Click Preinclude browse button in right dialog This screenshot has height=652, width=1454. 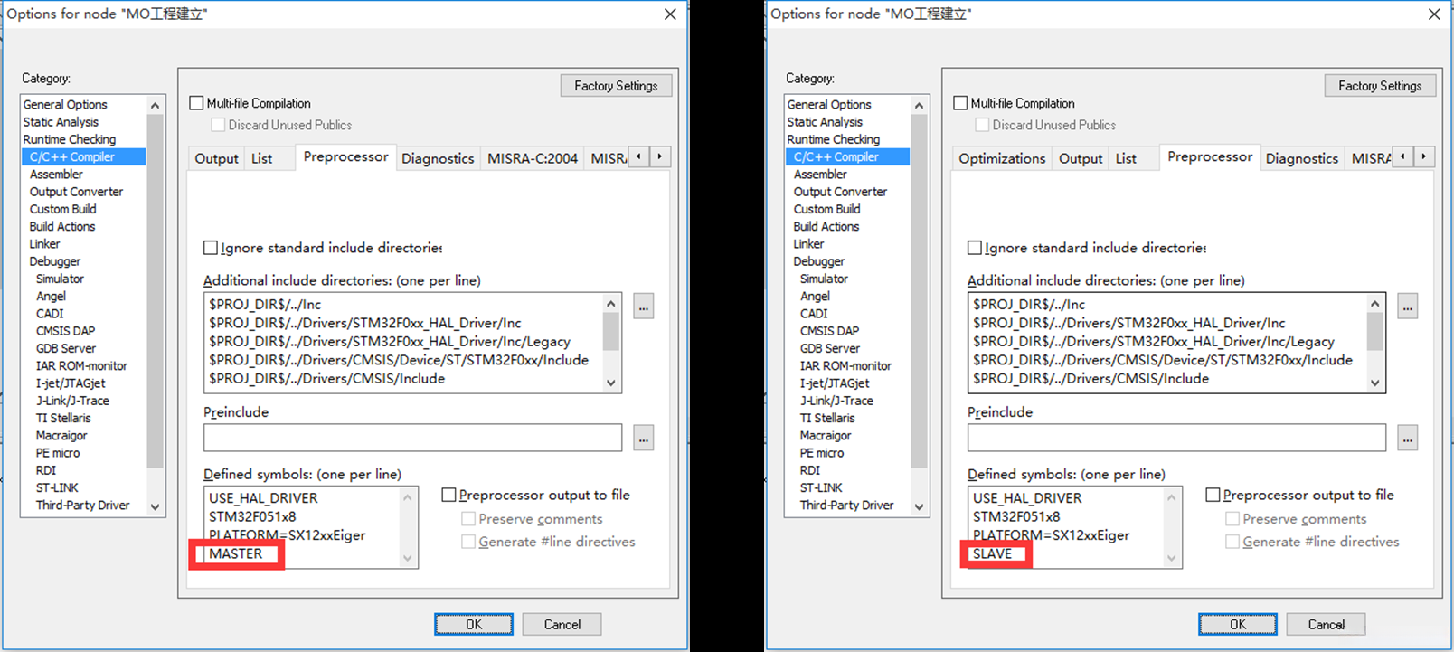point(1407,438)
